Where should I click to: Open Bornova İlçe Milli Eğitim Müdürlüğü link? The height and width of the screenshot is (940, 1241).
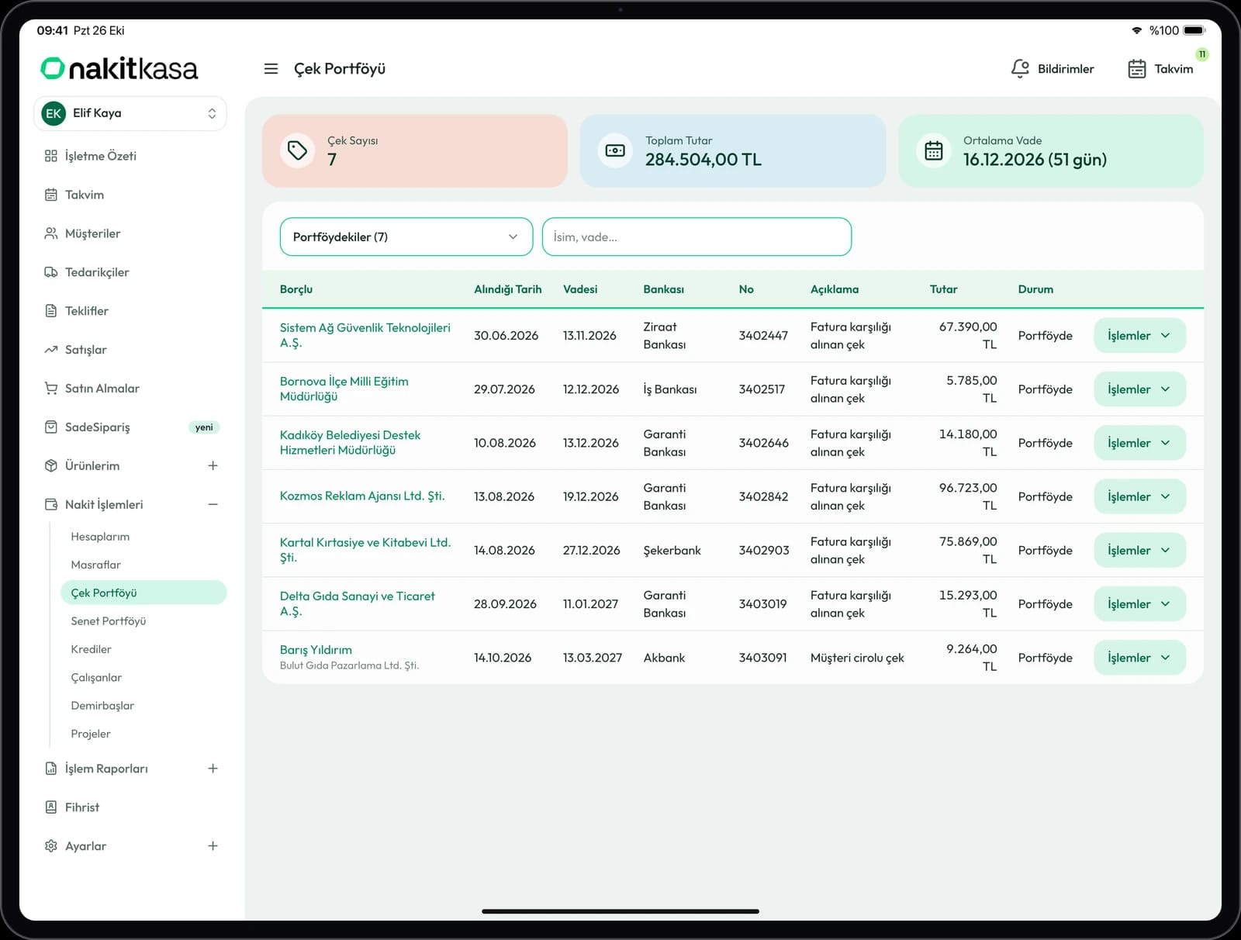tap(344, 389)
